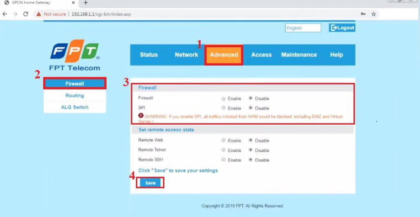Bookmark this page with star icon
420x217 pixels.
point(374,14)
